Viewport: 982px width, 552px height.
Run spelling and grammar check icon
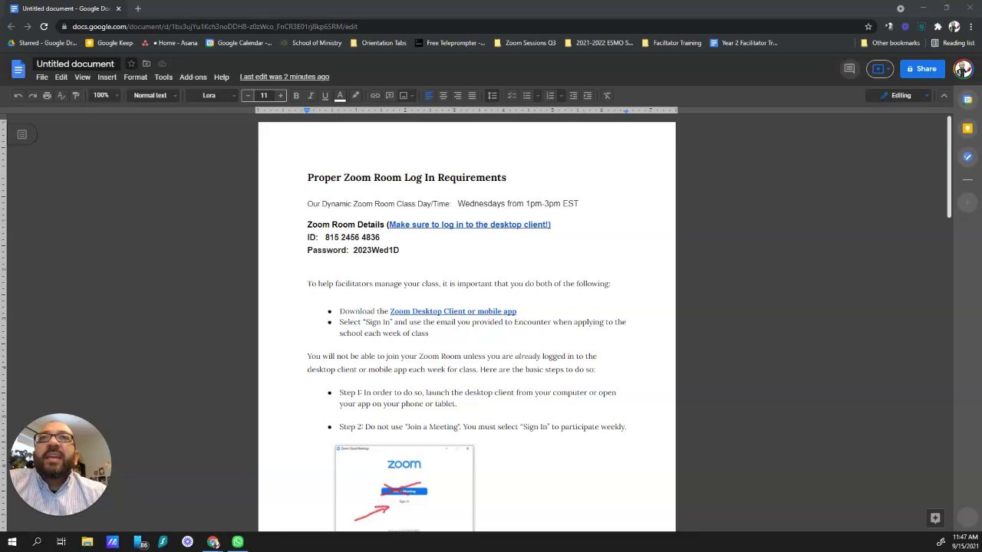[61, 96]
